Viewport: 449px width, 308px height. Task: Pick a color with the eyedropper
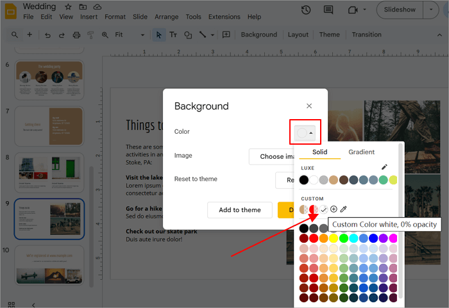click(x=343, y=209)
